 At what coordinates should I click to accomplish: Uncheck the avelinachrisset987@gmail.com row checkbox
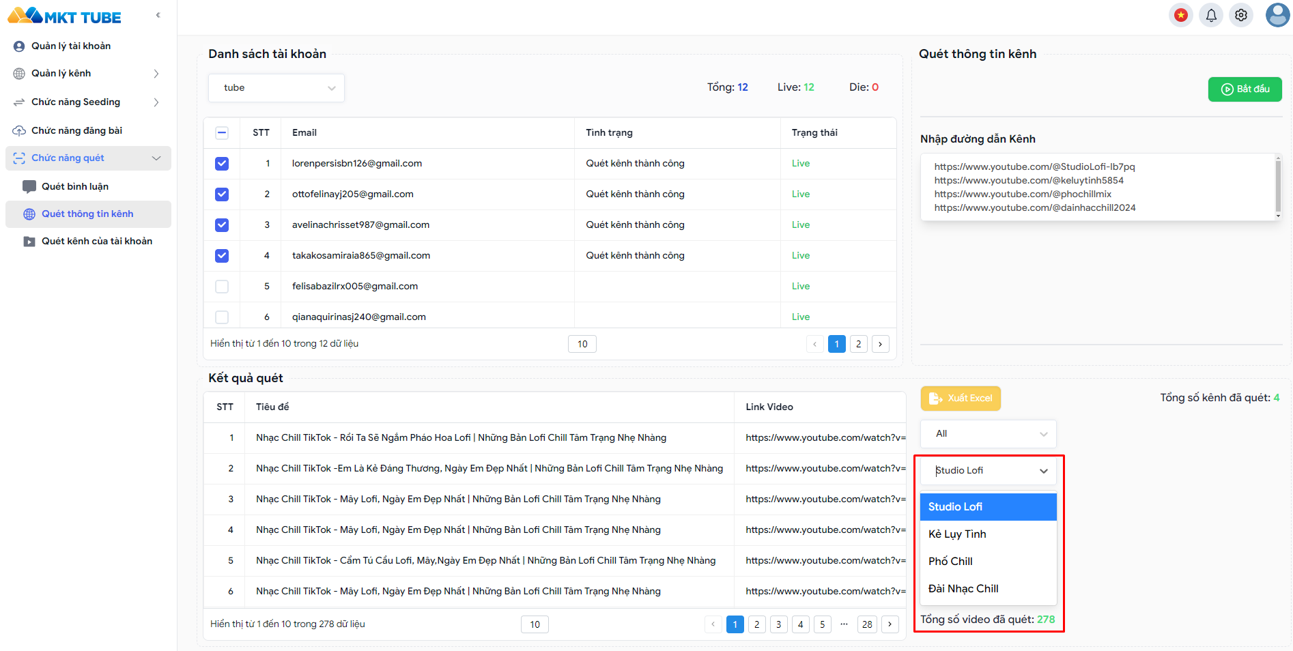pos(222,225)
